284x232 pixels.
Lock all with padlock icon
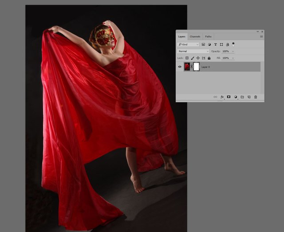209,58
